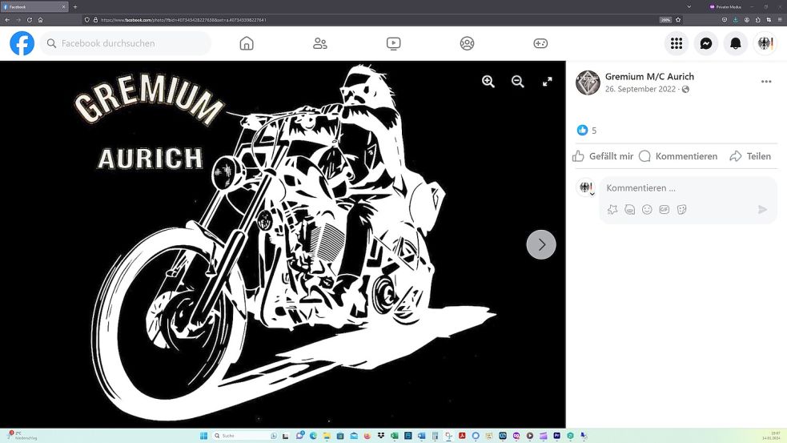Image resolution: width=787 pixels, height=443 pixels.
Task: Click the browser back arrow
Action: (7, 20)
